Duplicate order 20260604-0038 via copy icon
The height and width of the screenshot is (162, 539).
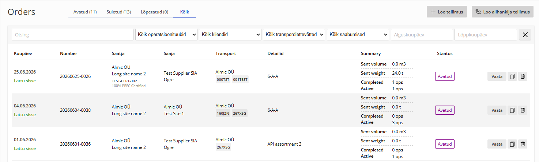point(512,110)
